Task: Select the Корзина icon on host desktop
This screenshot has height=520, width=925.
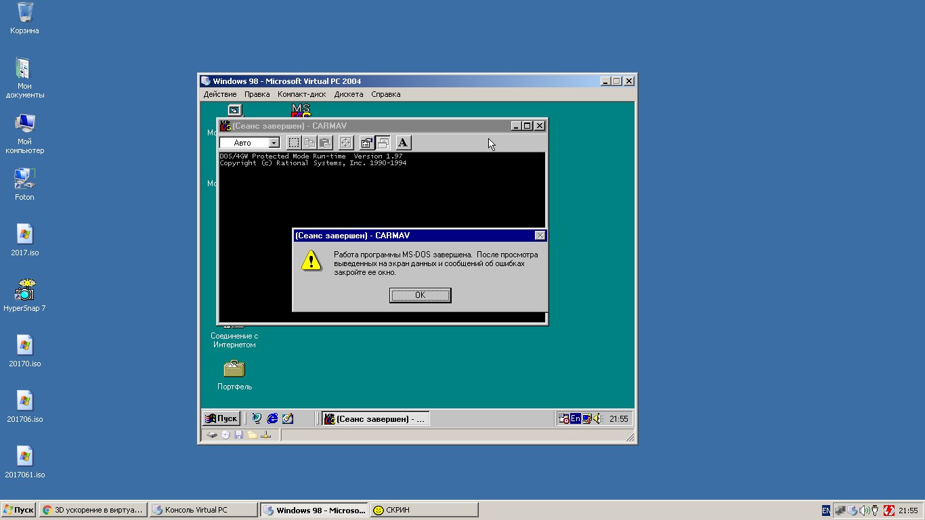Action: pyautogui.click(x=24, y=18)
